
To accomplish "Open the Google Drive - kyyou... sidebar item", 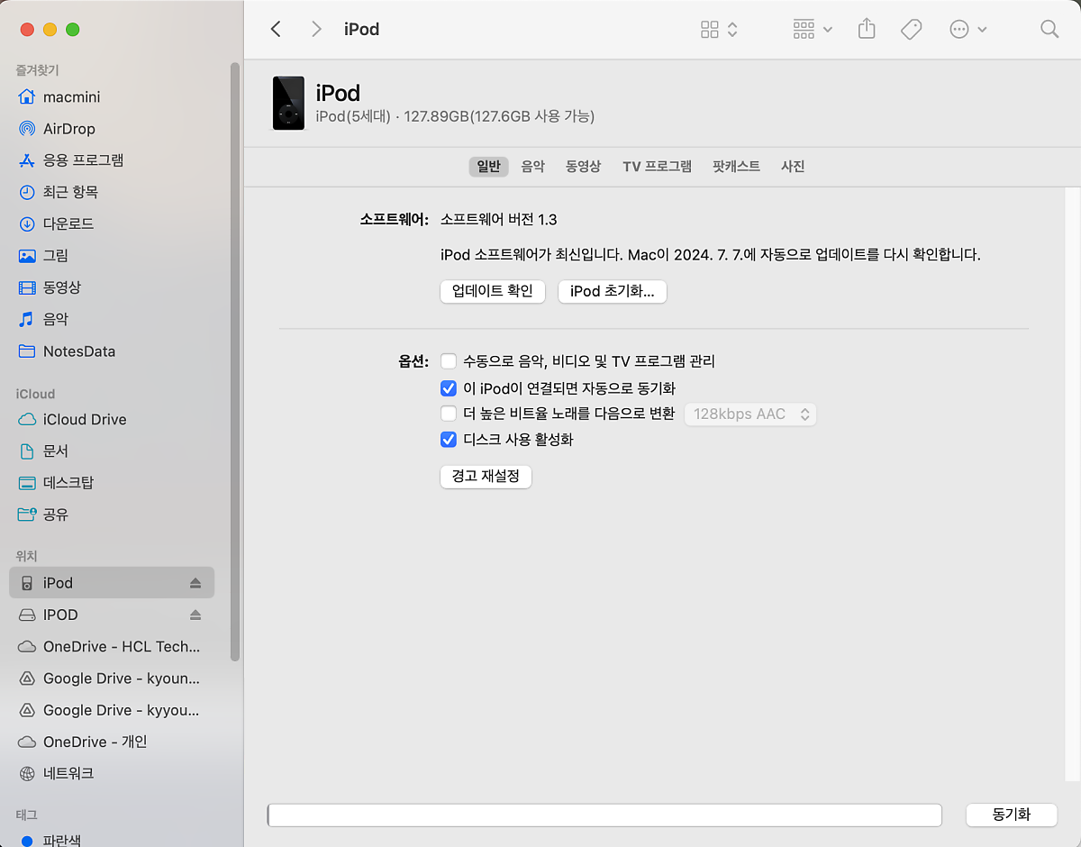I will (x=112, y=710).
